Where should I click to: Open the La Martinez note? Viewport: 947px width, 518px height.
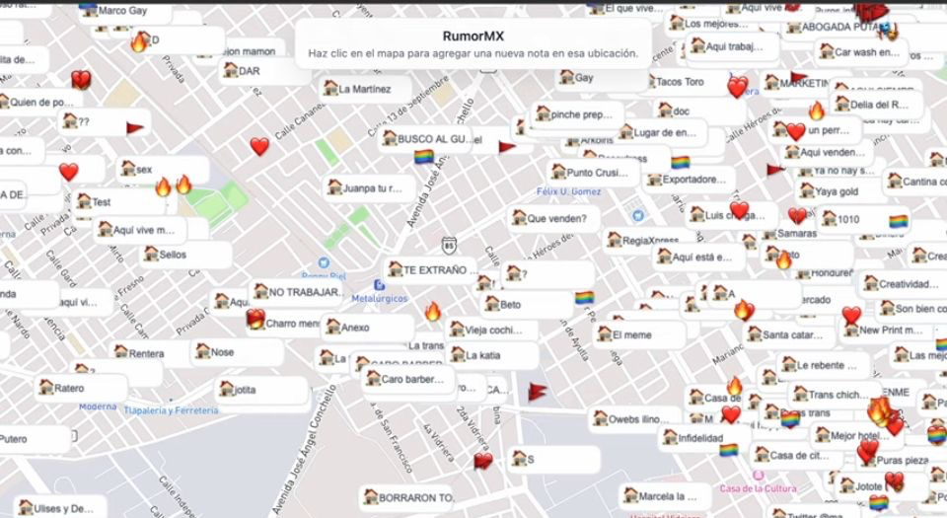[x=365, y=89]
